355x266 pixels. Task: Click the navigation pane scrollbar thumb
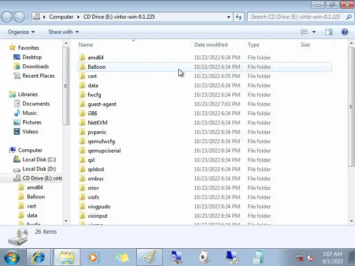(66, 86)
